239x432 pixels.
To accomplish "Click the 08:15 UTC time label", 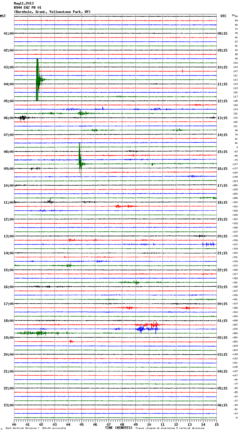I will (x=222, y=34).
